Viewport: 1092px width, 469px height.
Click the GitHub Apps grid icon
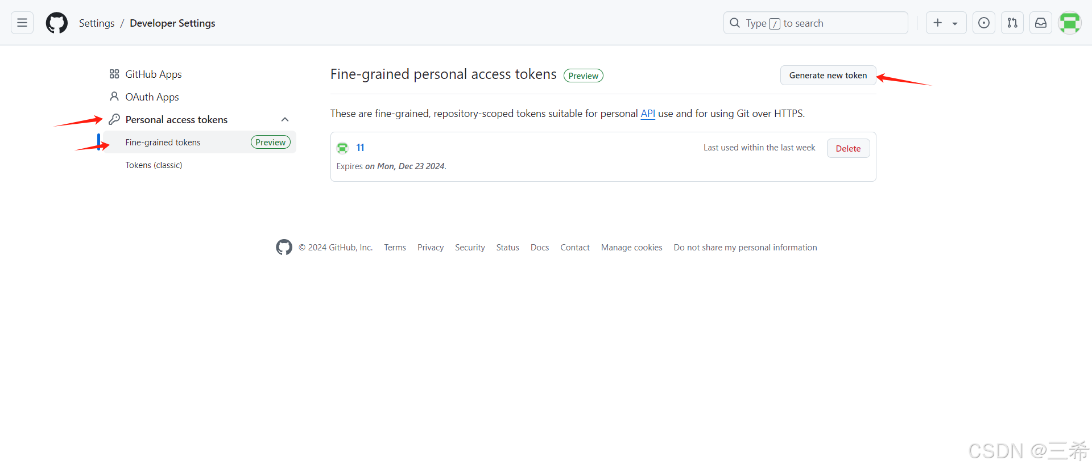114,74
